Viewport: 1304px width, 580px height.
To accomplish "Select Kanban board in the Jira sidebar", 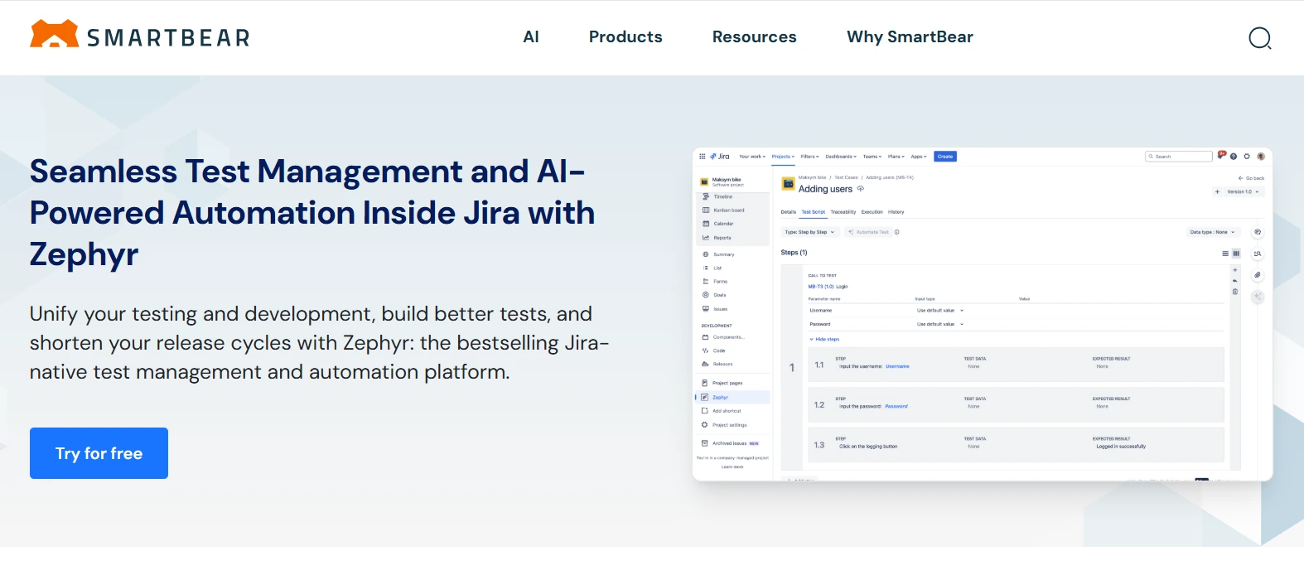I will [x=722, y=210].
